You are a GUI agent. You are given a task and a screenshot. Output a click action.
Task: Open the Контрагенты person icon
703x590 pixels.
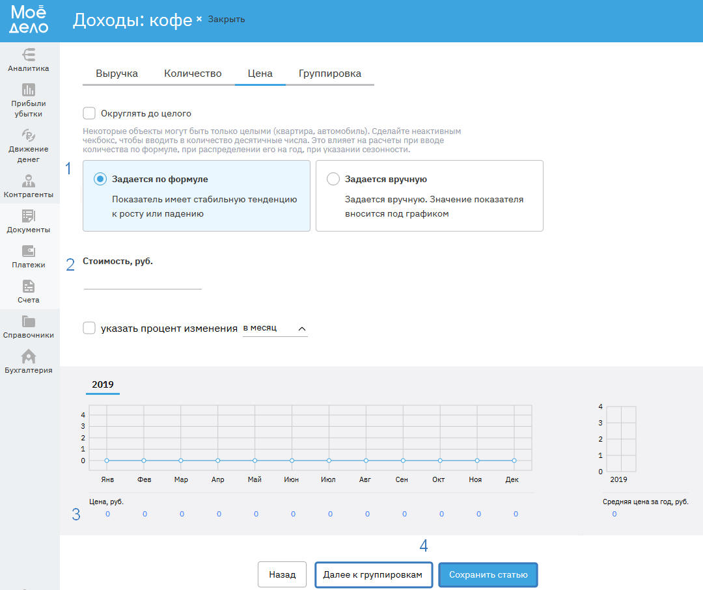pos(29,181)
